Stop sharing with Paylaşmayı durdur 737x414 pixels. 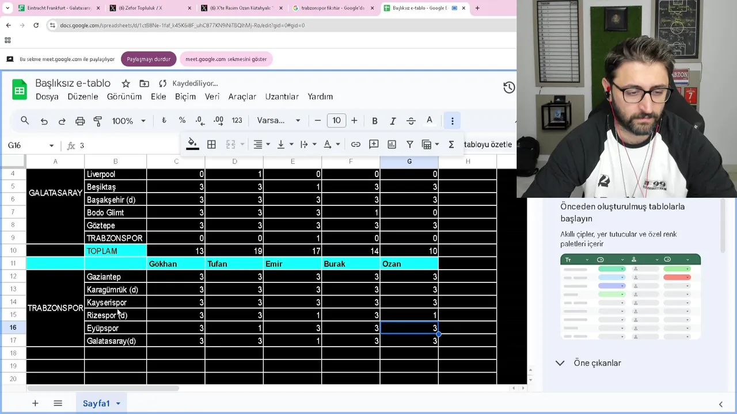tap(149, 59)
